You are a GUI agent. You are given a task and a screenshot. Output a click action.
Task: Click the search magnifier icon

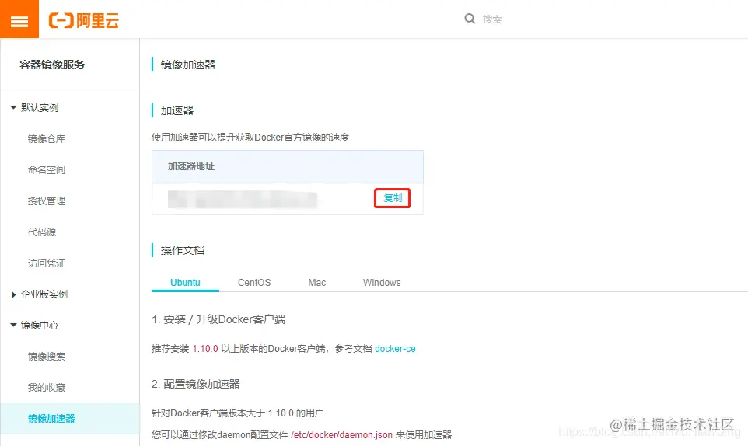[x=470, y=19]
